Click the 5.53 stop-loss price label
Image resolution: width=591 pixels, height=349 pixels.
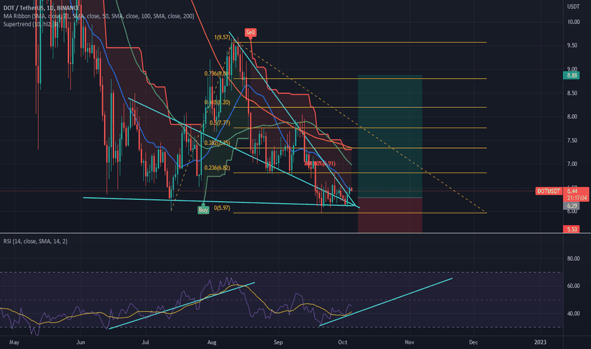tap(571, 230)
